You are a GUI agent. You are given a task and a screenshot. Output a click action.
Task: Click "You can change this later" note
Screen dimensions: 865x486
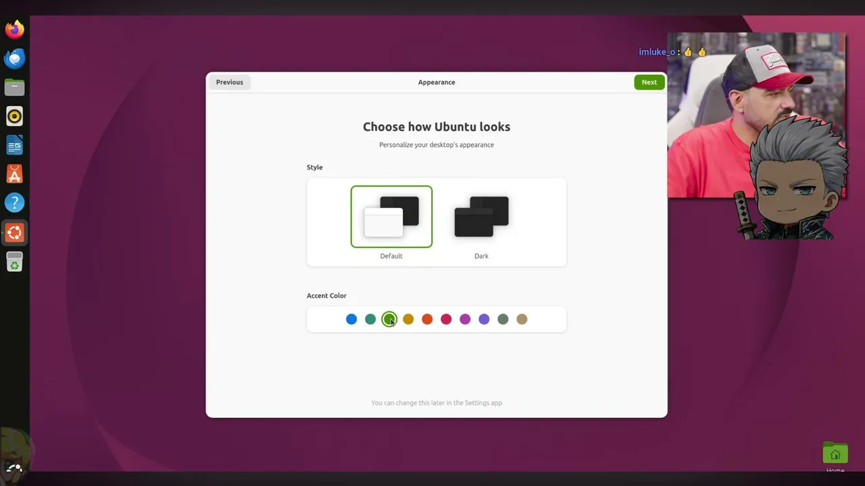[437, 403]
